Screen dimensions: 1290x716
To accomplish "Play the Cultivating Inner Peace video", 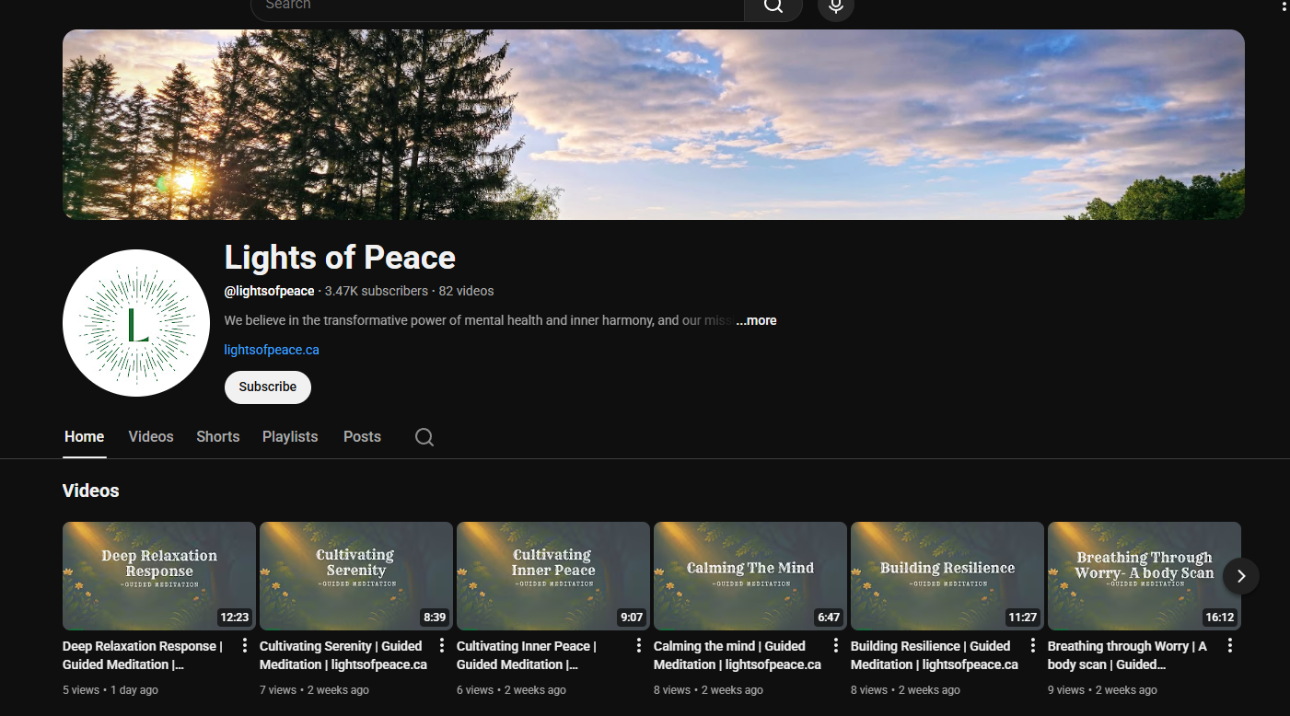I will [x=552, y=575].
